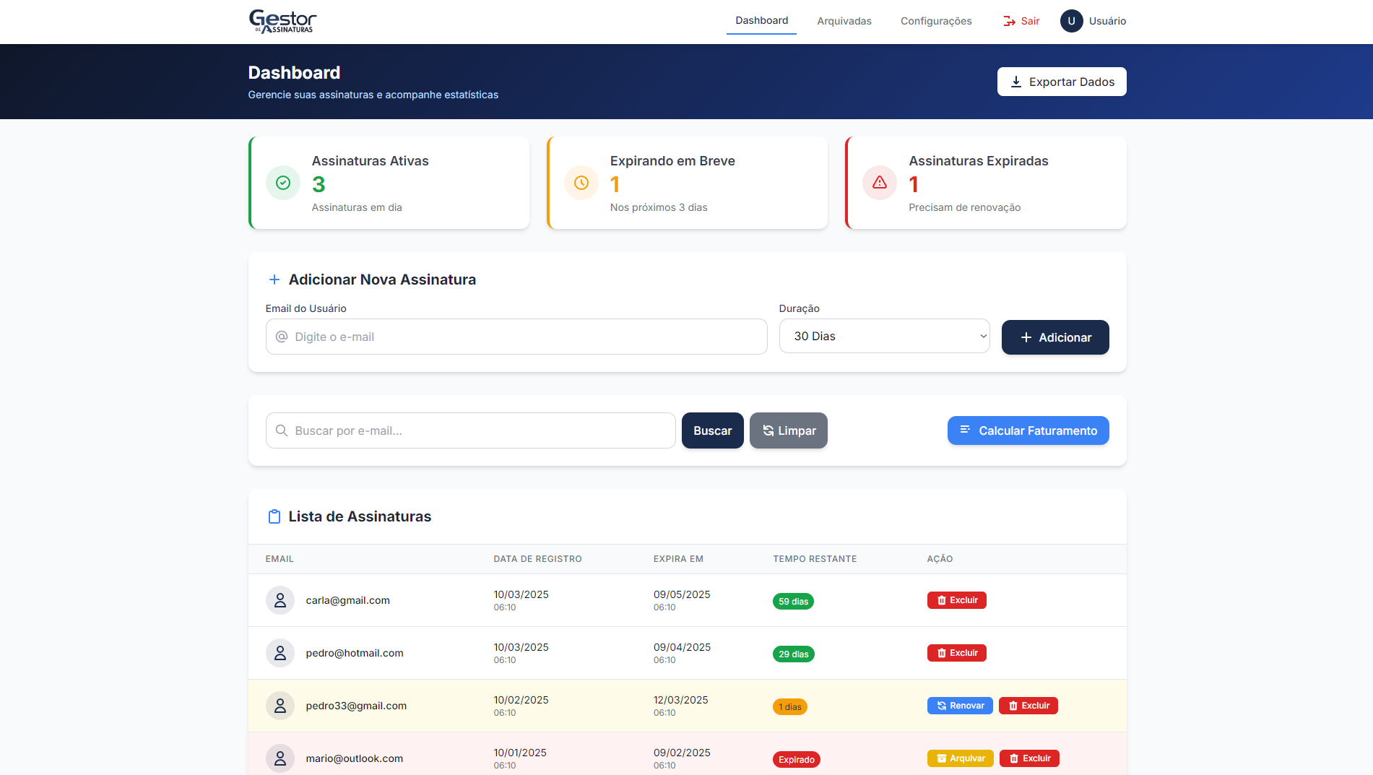Viewport: 1373px width, 775px height.
Task: Click the plus icon beside Adicionar Nova Assinatura
Action: (x=274, y=280)
